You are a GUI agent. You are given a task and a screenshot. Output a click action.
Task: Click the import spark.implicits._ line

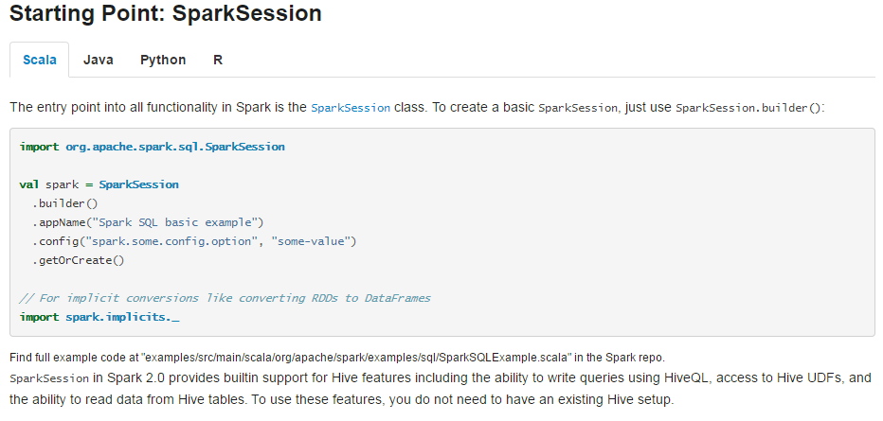pyautogui.click(x=99, y=317)
